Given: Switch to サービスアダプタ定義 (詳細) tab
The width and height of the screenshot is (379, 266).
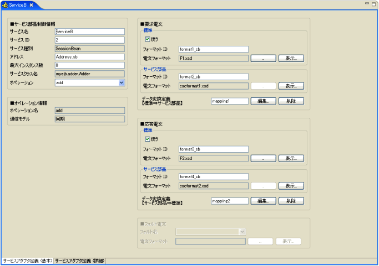Looking at the screenshot, I should click(79, 260).
